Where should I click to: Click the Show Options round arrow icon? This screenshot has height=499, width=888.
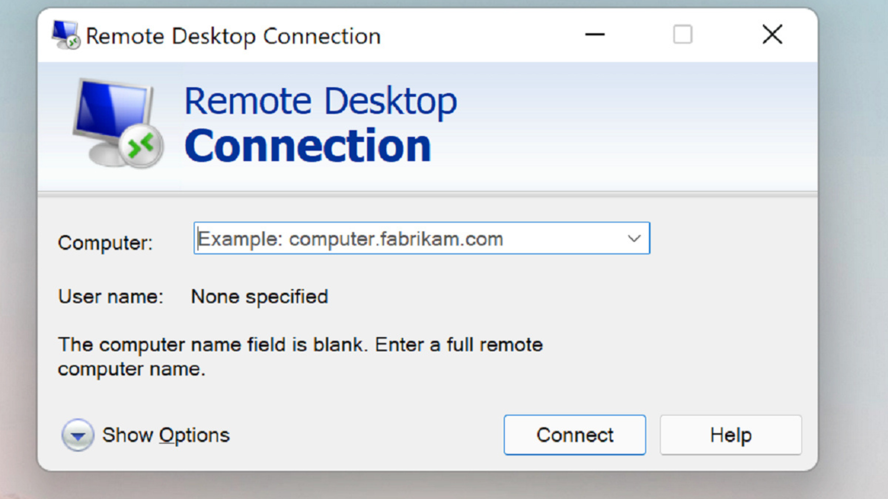point(78,435)
